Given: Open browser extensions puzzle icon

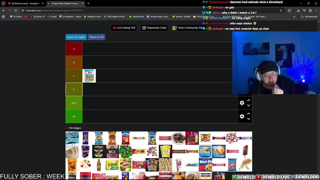Looking at the screenshot, I should 289,10.
